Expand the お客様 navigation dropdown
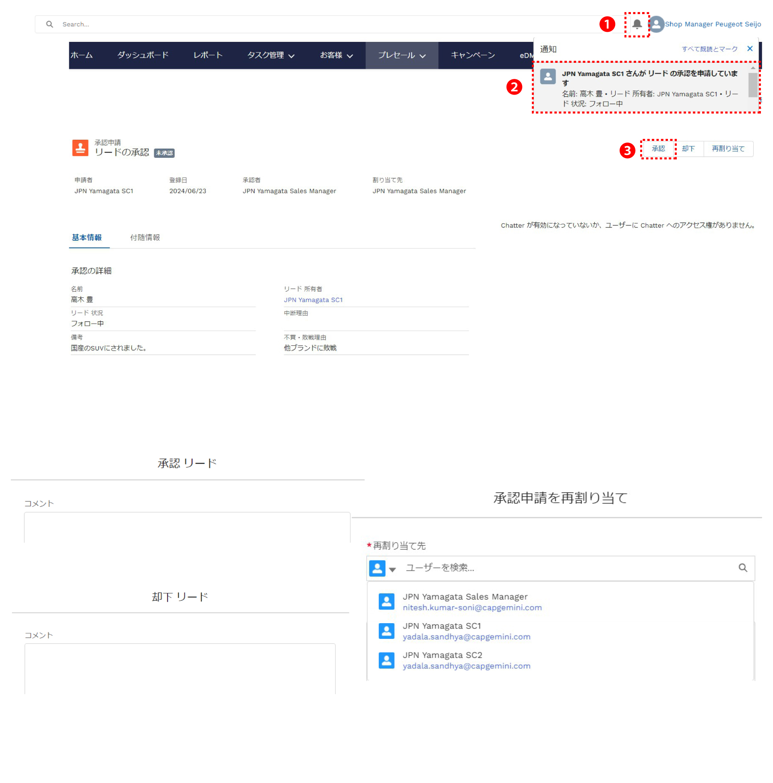 [349, 56]
